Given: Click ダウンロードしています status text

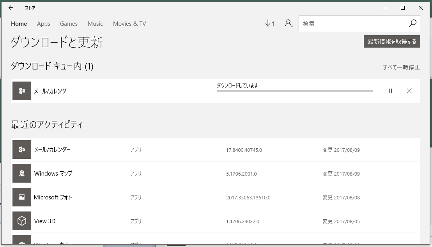Looking at the screenshot, I should tap(237, 85).
